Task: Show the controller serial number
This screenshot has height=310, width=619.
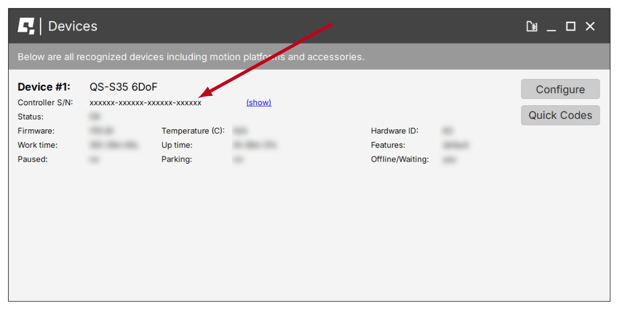Action: pos(259,102)
